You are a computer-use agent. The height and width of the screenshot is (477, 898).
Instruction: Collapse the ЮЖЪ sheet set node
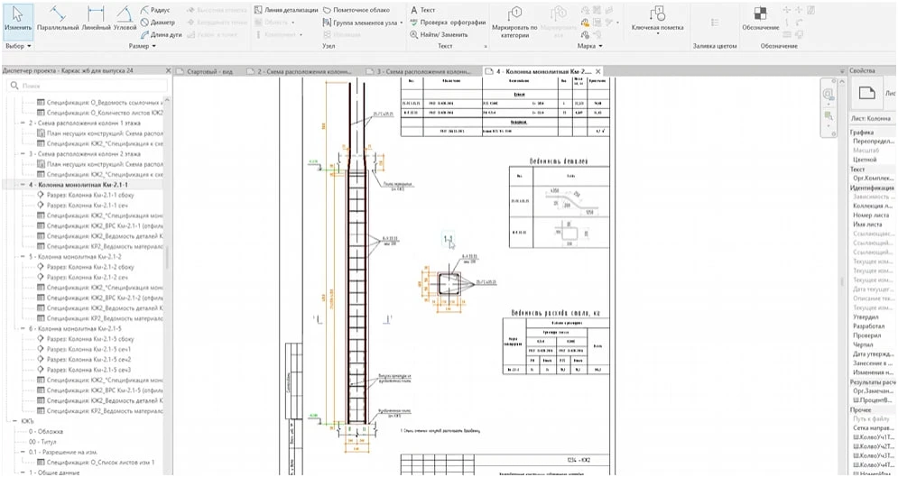tap(15, 421)
